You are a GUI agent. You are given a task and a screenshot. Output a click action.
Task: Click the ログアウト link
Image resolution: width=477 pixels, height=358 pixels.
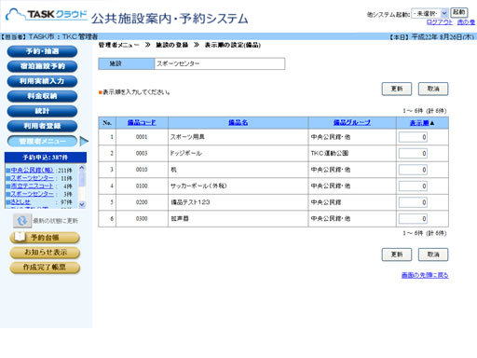coord(440,22)
